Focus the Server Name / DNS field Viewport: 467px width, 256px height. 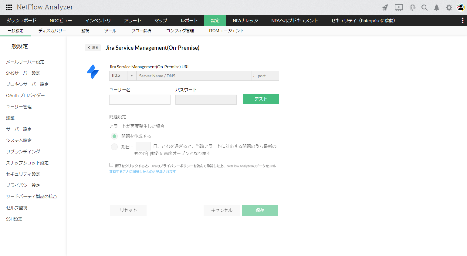194,76
